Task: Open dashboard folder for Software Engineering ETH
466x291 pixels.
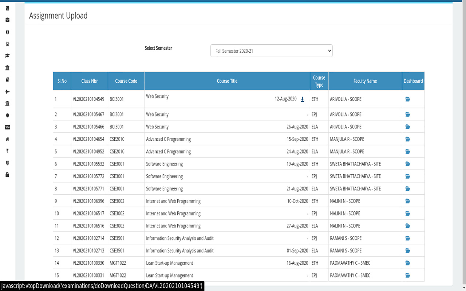Action: (408, 164)
